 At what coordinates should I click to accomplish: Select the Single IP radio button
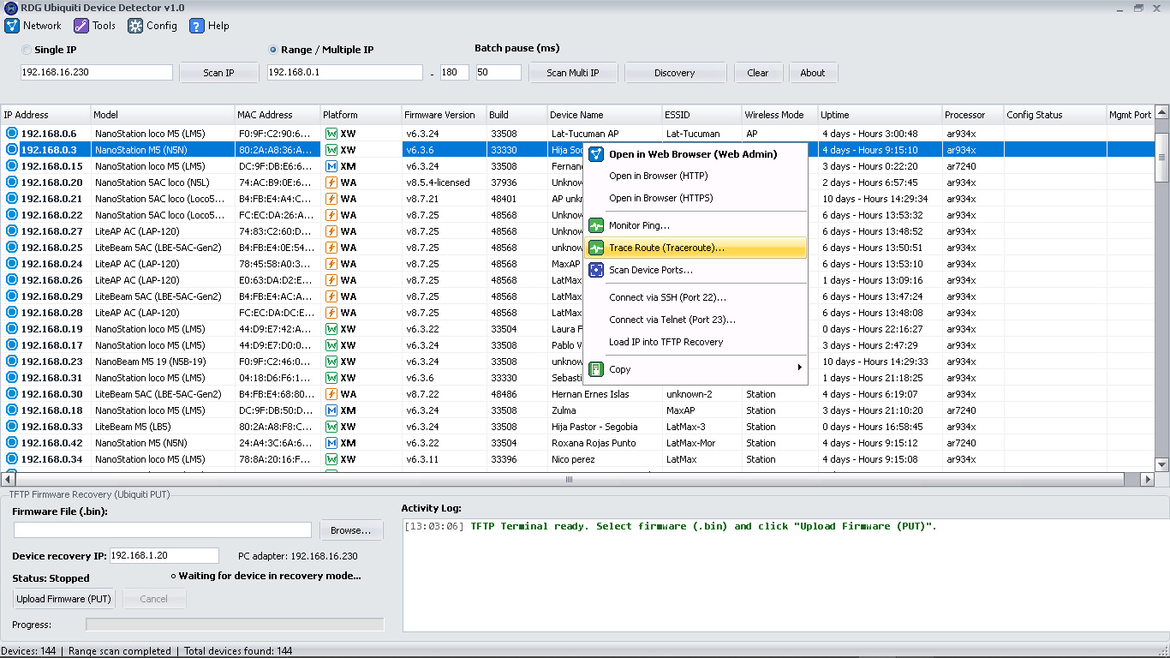(x=27, y=50)
